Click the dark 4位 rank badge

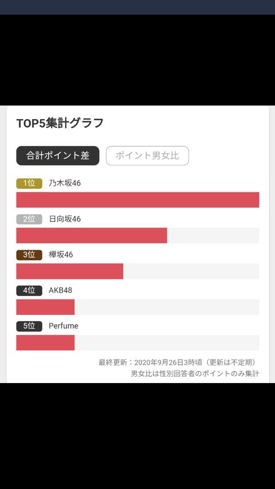(x=29, y=290)
